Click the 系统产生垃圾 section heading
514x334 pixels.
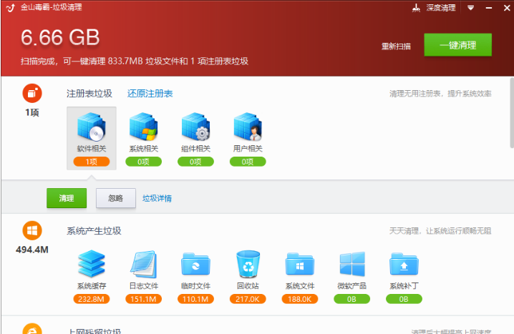[x=94, y=231]
